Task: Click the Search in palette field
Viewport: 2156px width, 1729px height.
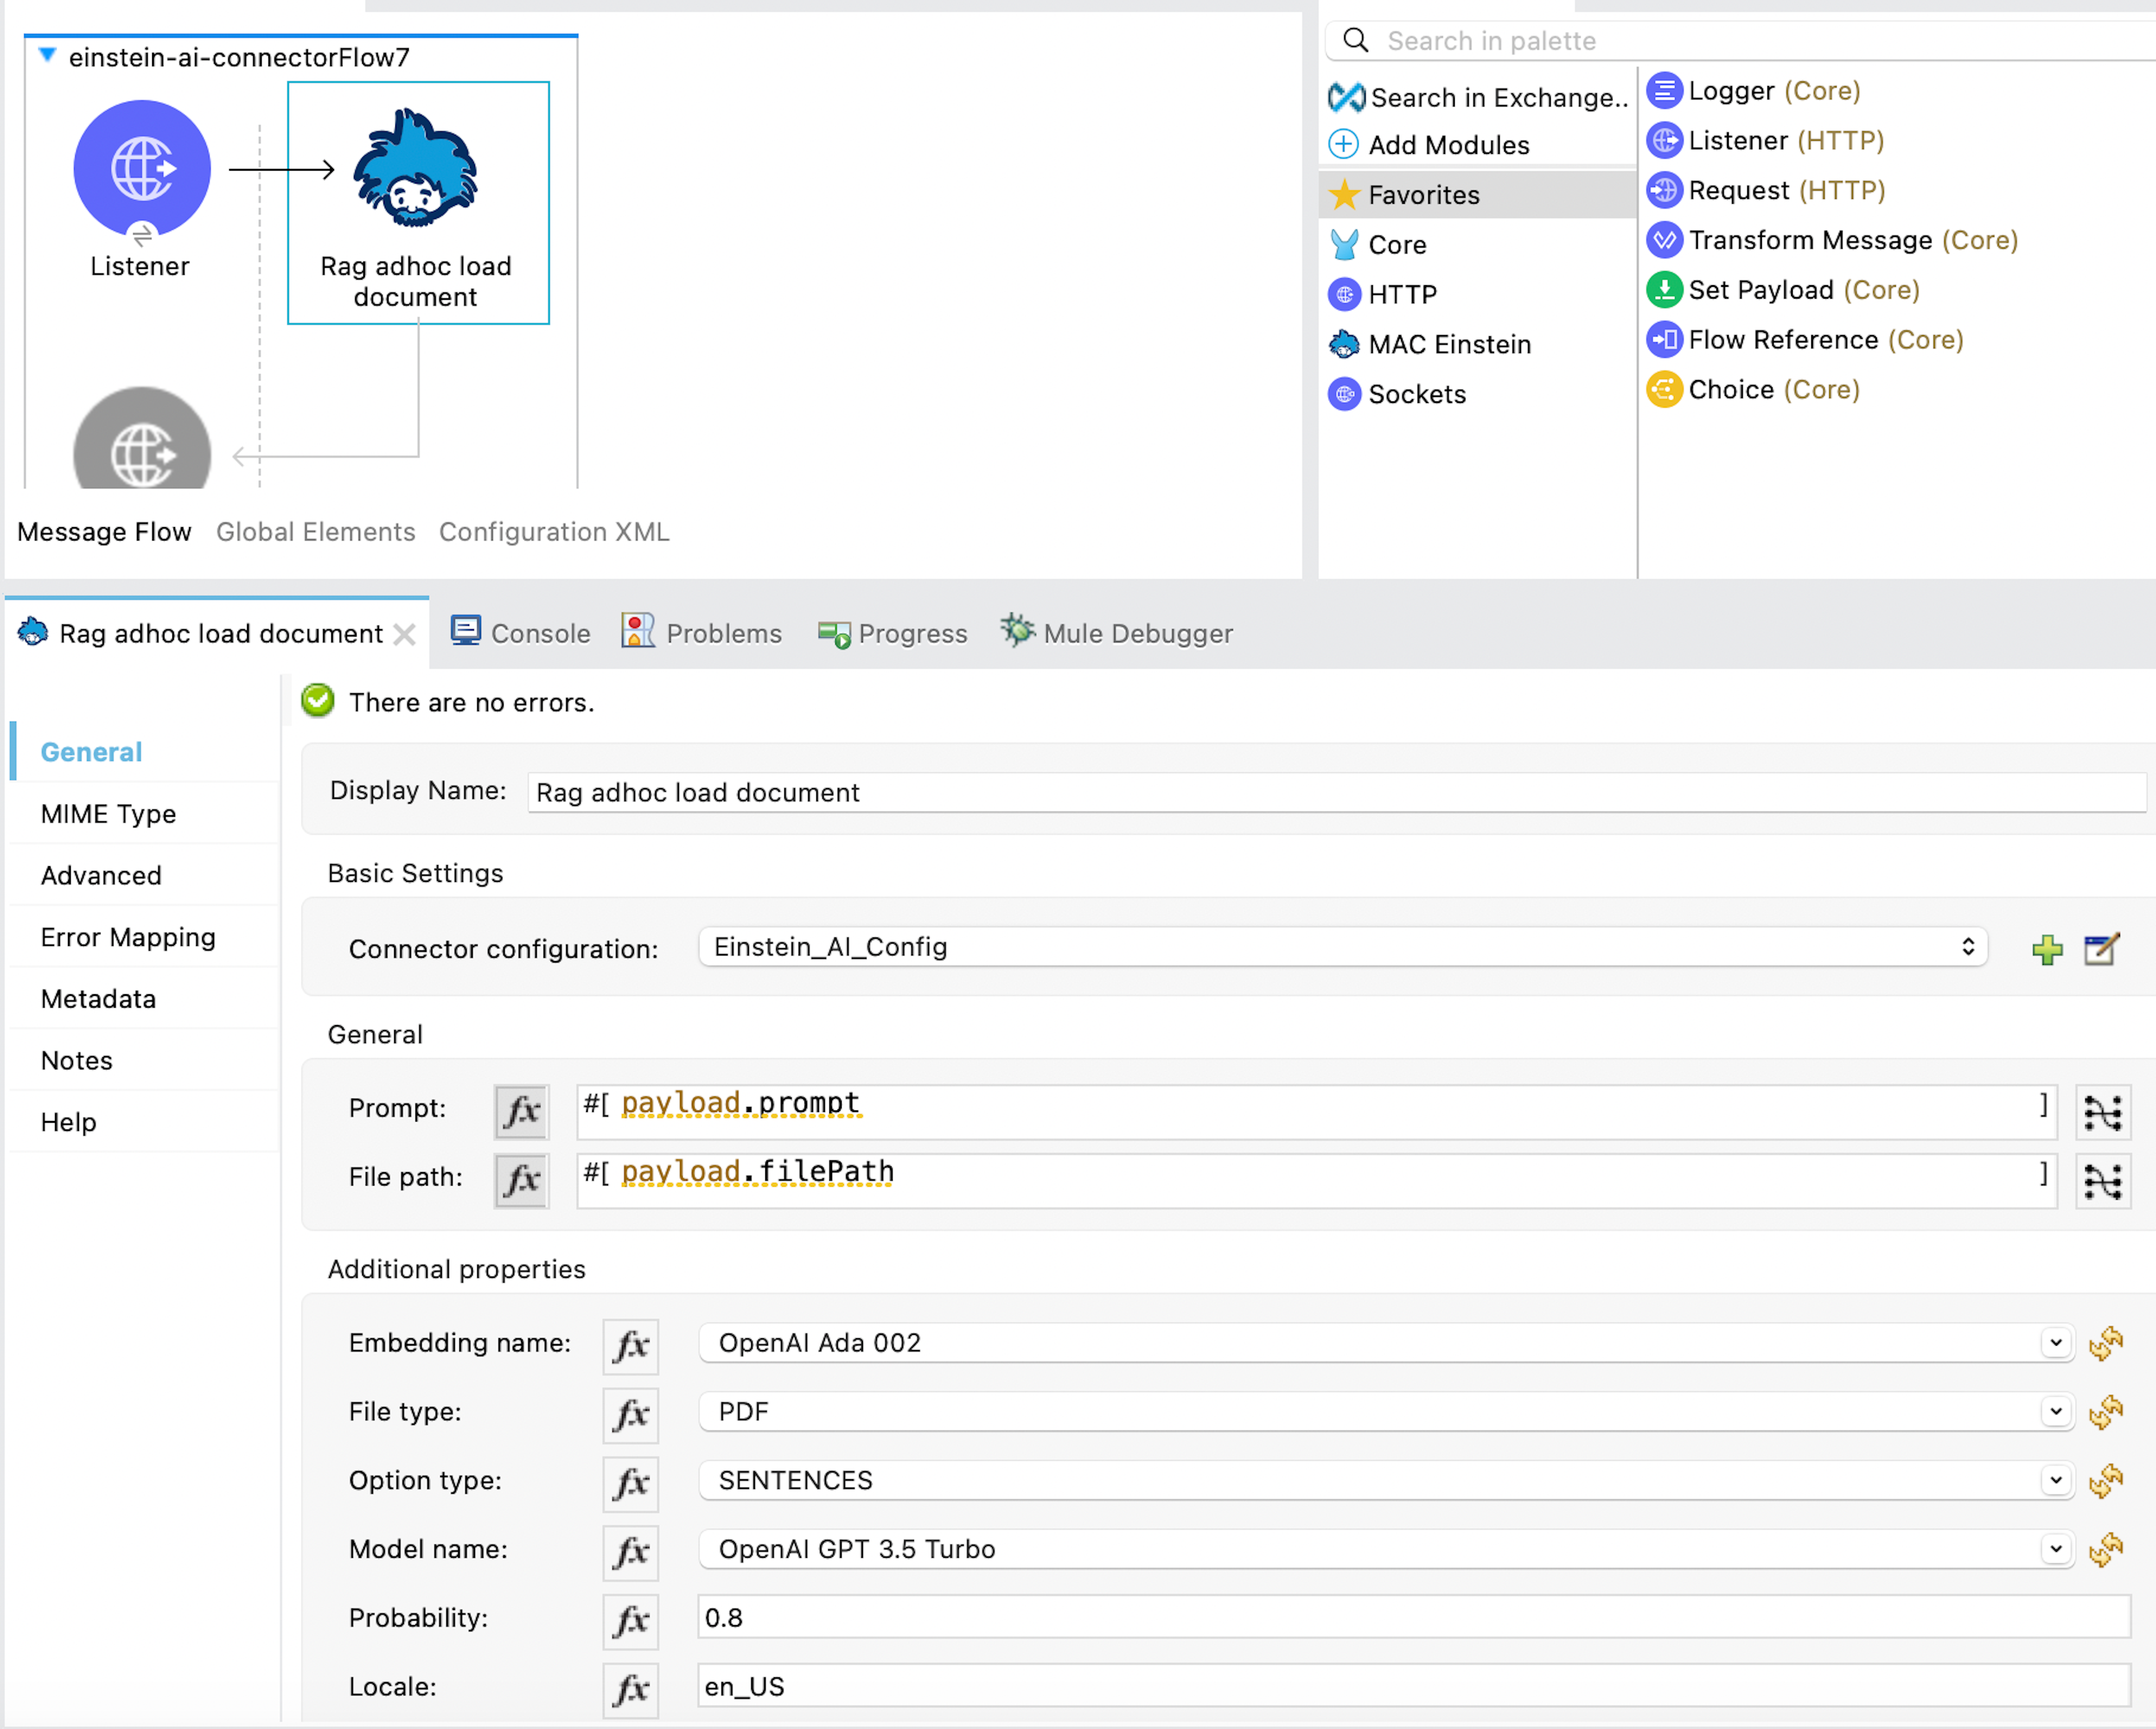Action: (x=1740, y=41)
